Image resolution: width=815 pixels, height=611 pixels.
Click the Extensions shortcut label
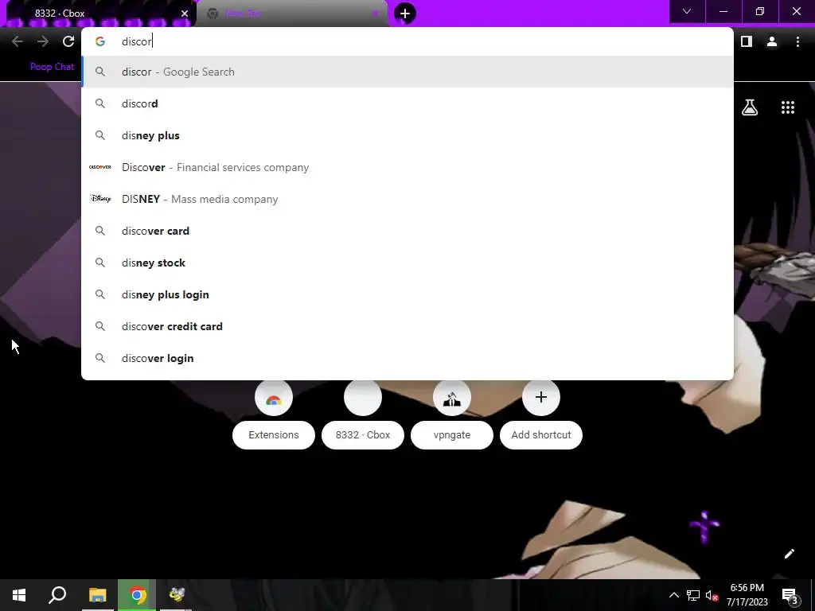(x=274, y=435)
